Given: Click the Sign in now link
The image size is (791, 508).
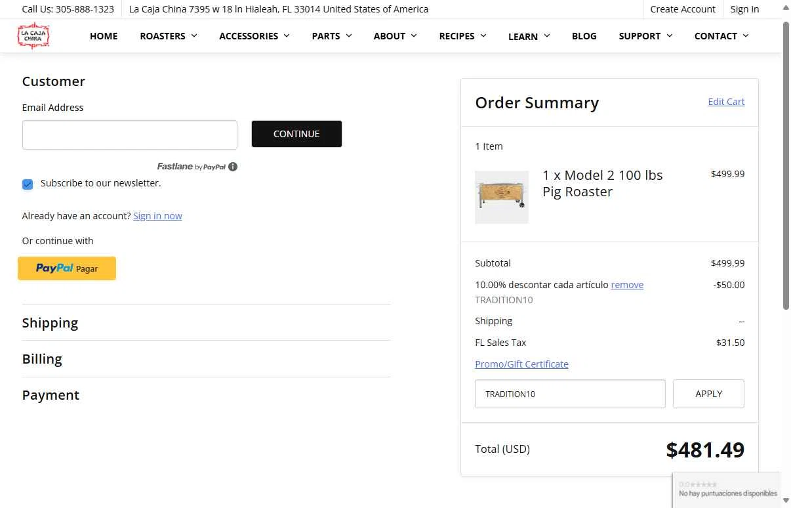Looking at the screenshot, I should [157, 216].
